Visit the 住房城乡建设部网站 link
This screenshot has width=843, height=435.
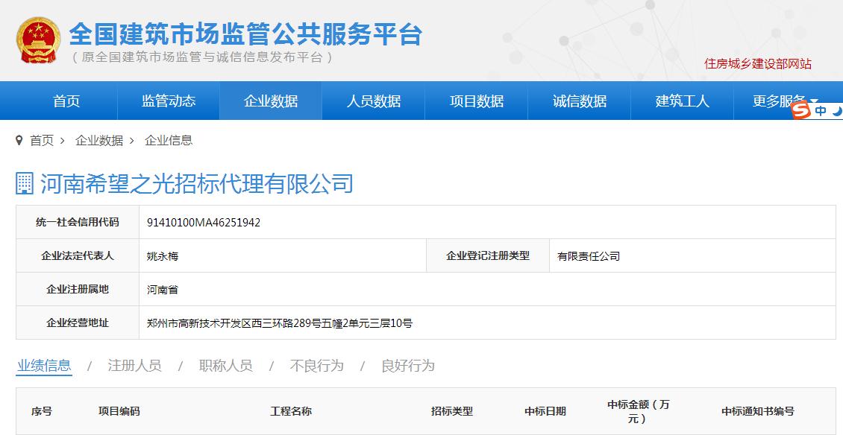click(x=757, y=64)
